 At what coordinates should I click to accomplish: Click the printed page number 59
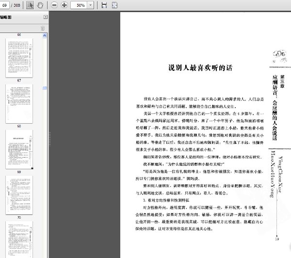[x=277, y=239]
